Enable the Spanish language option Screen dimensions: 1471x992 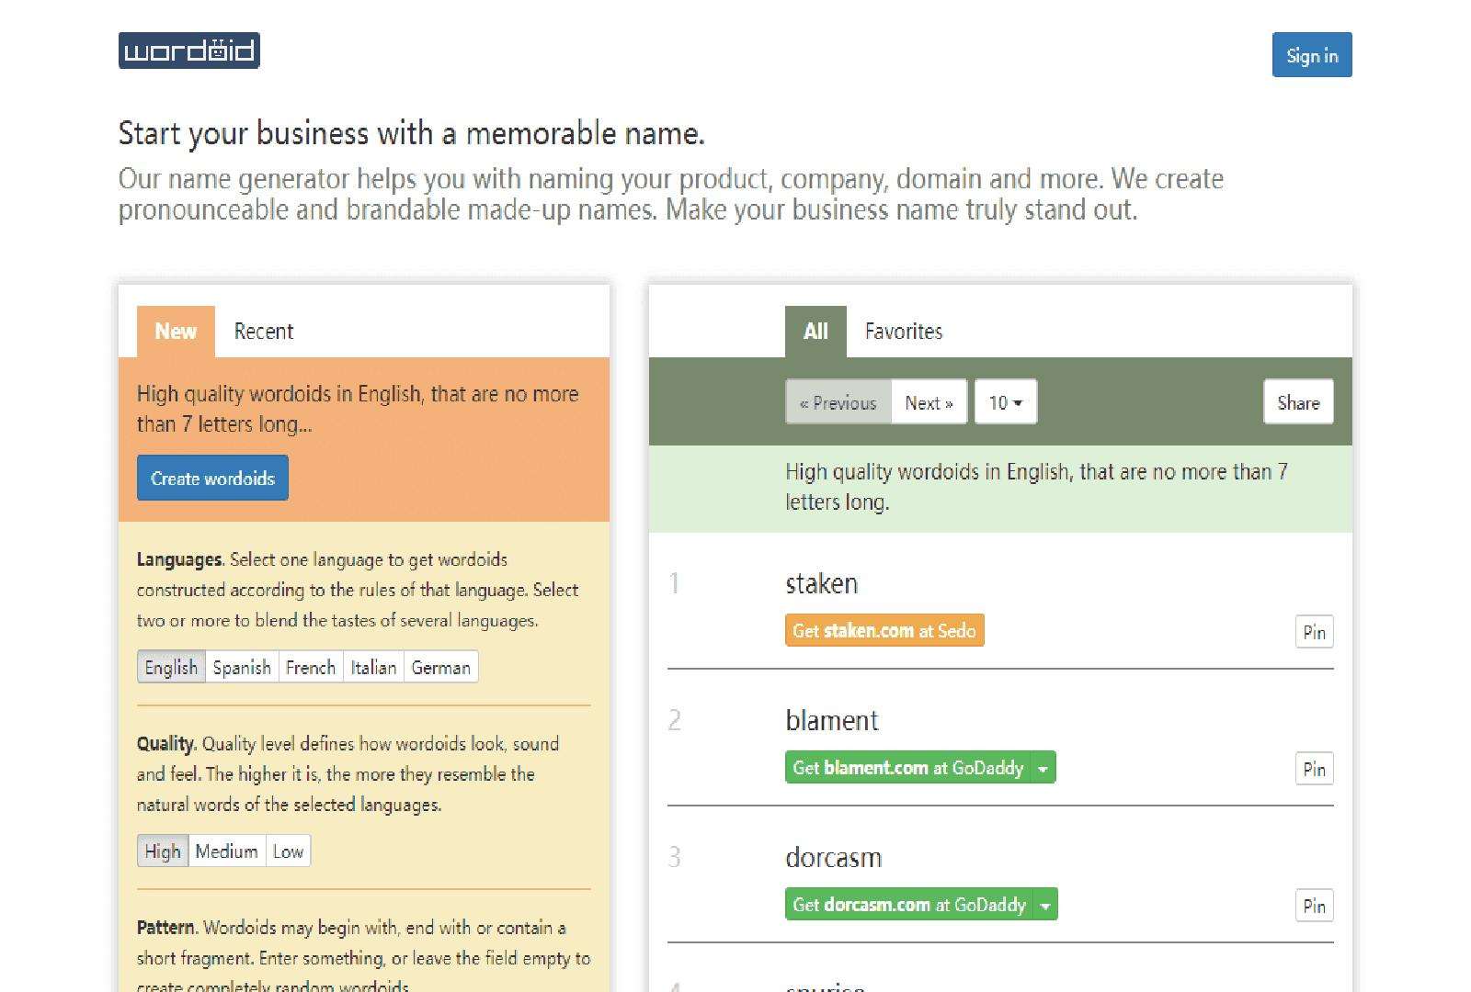242,668
